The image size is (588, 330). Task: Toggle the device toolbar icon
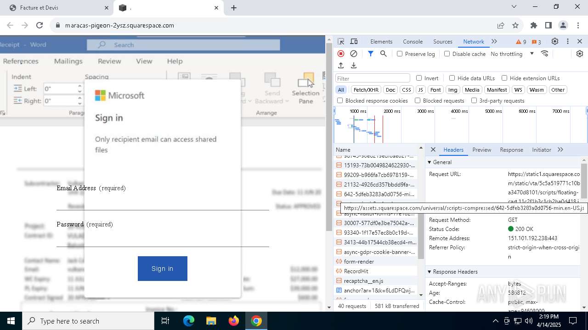click(x=354, y=41)
